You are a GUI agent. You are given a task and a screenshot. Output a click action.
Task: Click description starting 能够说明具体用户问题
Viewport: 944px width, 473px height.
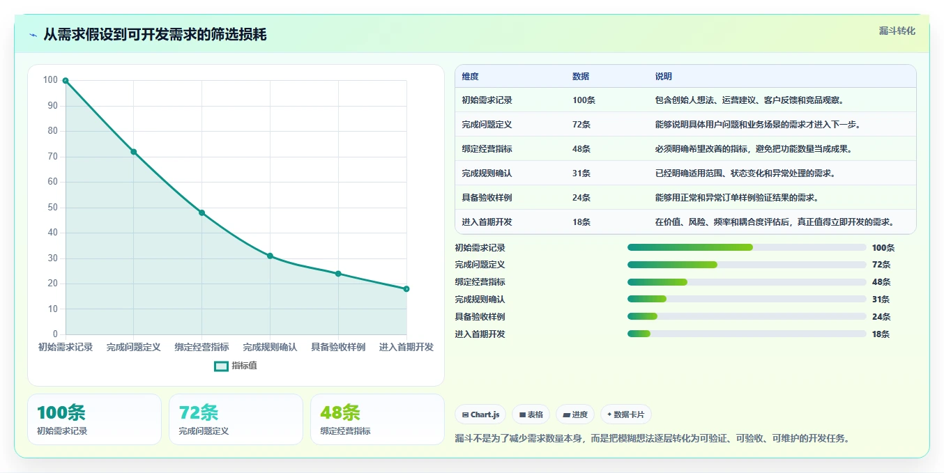[x=760, y=125]
